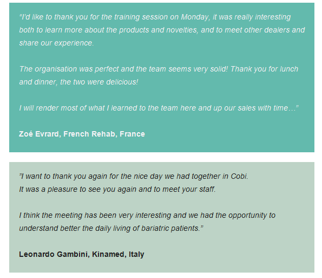Select the pale green testimonial box from Italy
This screenshot has width=322, height=278.
tap(162, 217)
